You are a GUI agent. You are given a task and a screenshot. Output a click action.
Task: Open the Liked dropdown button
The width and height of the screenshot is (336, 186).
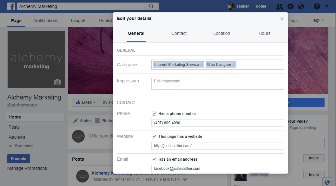pyautogui.click(x=86, y=102)
